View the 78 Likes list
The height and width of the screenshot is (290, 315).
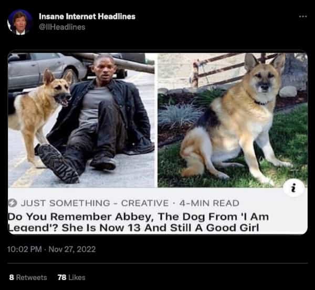click(x=71, y=277)
